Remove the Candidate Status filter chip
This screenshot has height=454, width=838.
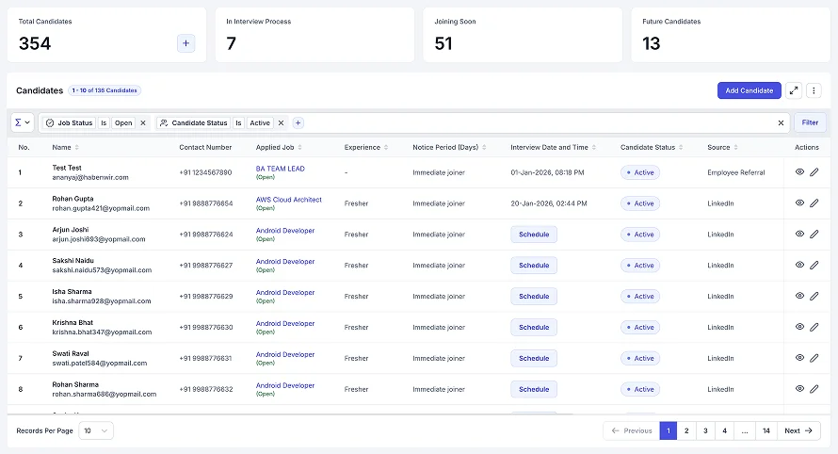tap(281, 122)
